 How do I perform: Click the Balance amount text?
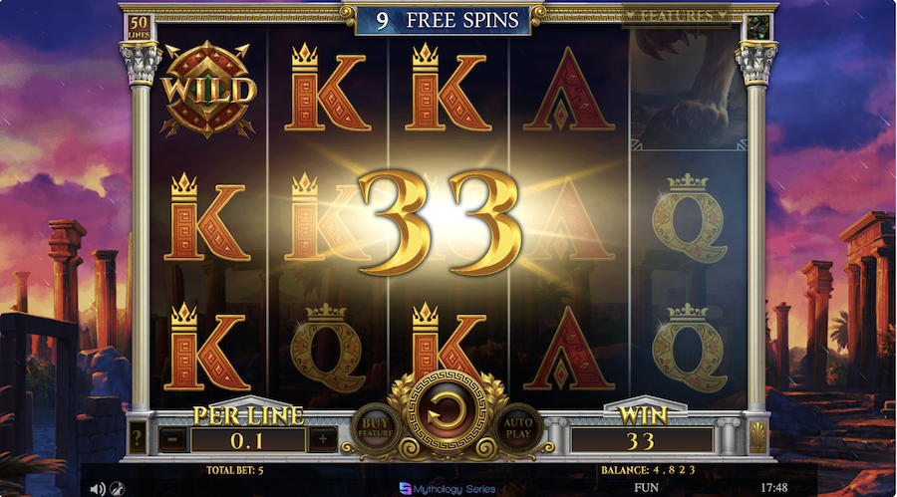[648, 470]
